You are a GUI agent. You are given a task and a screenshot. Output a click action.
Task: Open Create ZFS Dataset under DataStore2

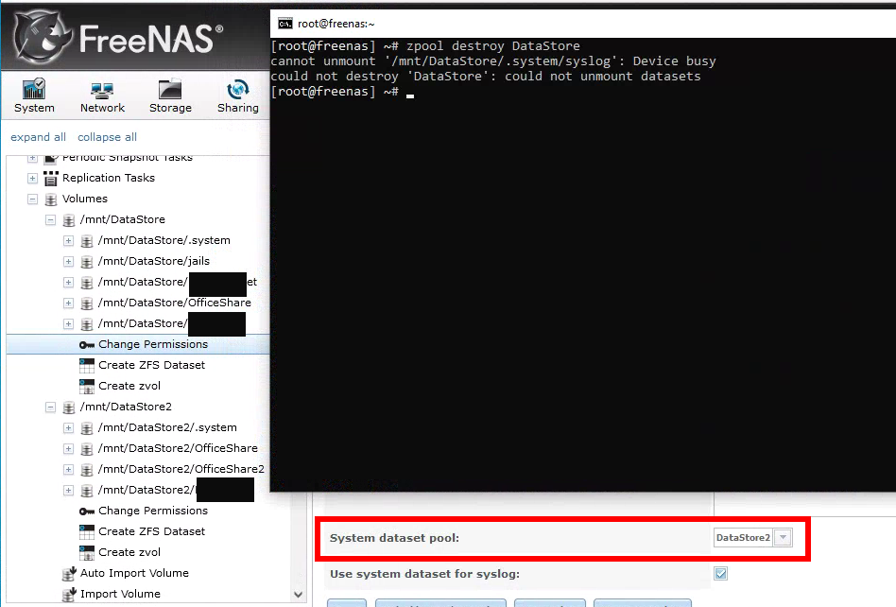point(151,531)
